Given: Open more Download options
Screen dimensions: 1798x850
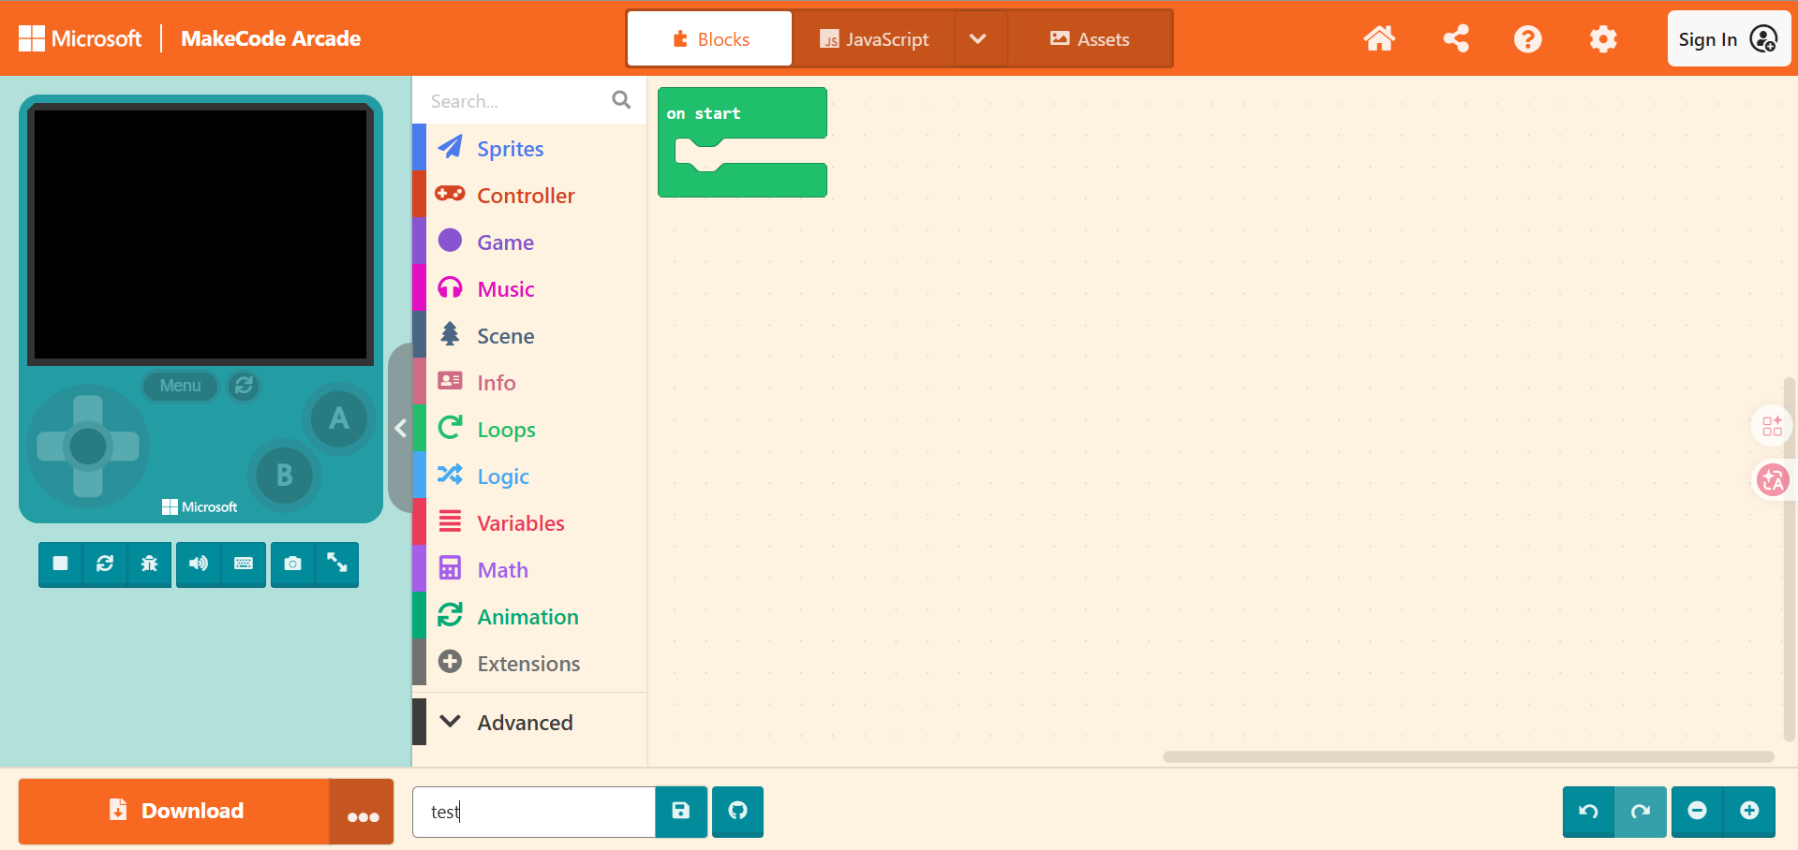Looking at the screenshot, I should click(x=362, y=813).
